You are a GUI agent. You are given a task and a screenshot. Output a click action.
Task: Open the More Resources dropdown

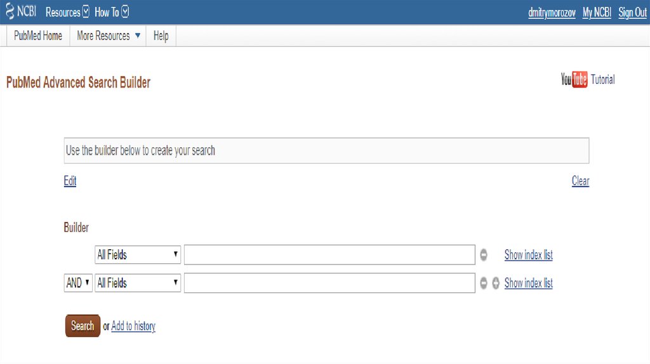click(108, 36)
